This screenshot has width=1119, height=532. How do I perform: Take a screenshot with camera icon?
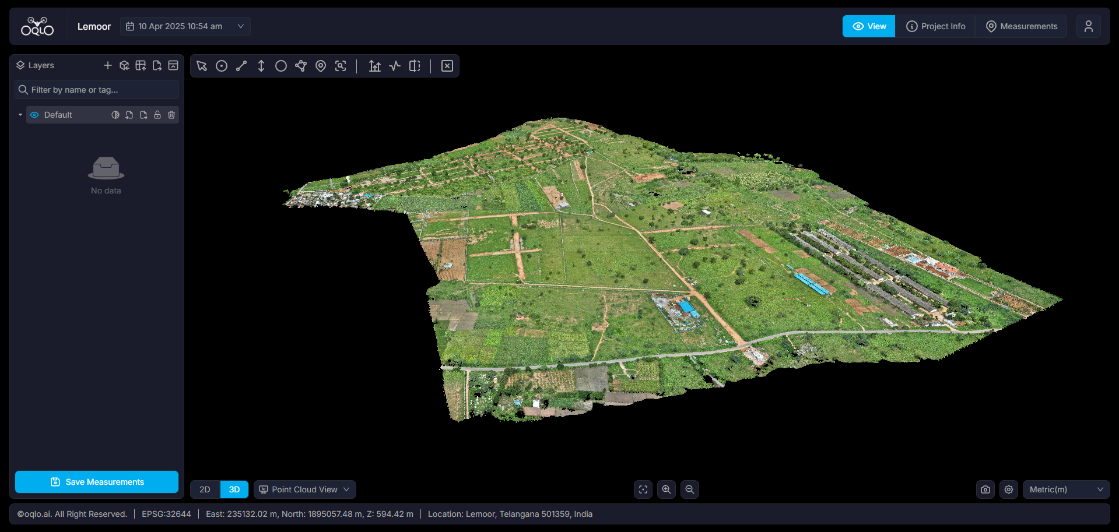pos(985,489)
